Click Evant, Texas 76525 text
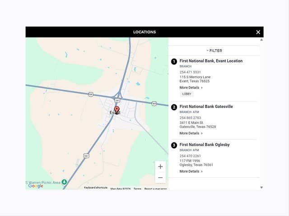 (195, 81)
